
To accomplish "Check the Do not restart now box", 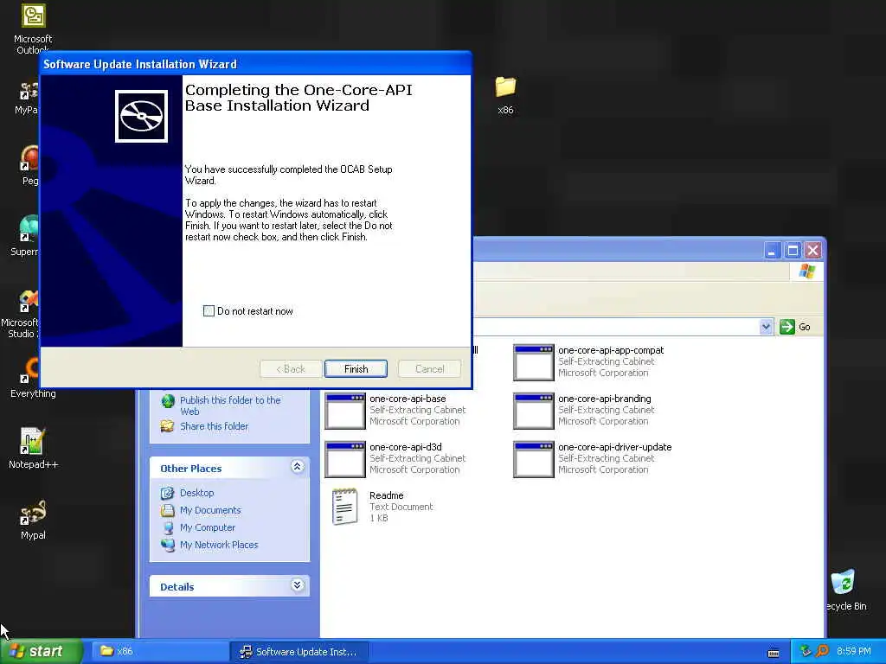I will point(209,311).
